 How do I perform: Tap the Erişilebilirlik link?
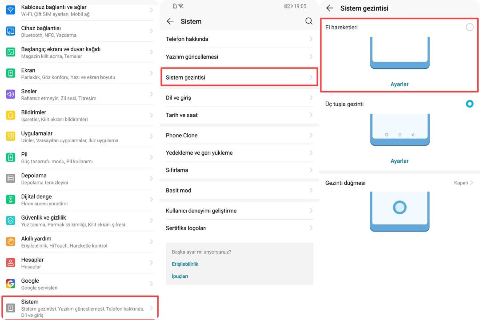[185, 264]
